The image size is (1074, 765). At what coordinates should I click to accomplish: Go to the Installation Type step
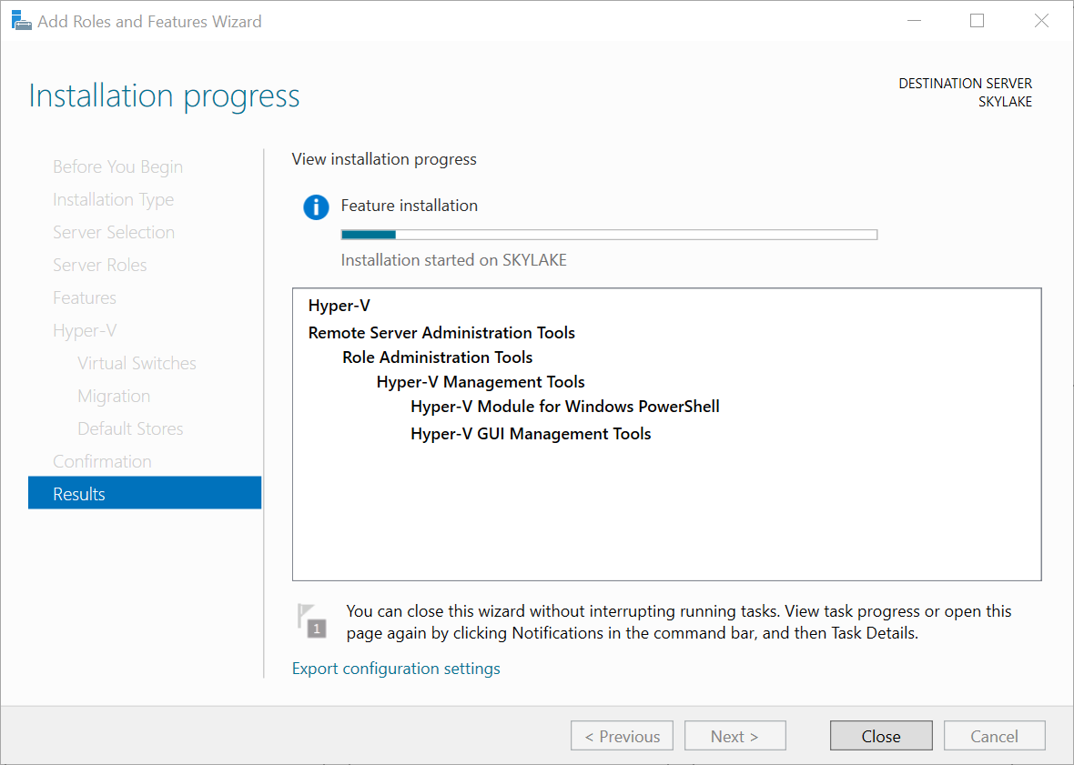click(113, 200)
